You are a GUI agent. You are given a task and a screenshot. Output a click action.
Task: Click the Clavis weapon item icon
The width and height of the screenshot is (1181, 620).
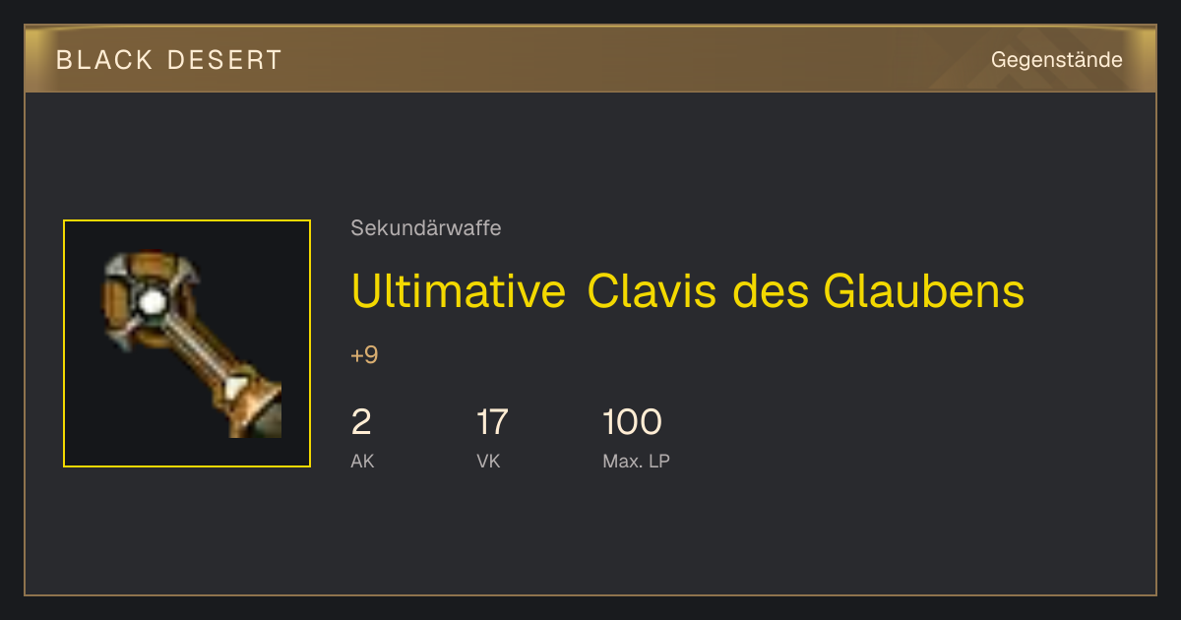[x=187, y=343]
